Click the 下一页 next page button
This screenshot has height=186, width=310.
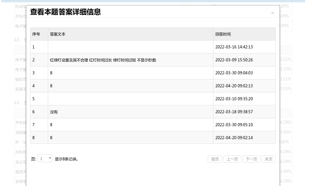coord(251,159)
